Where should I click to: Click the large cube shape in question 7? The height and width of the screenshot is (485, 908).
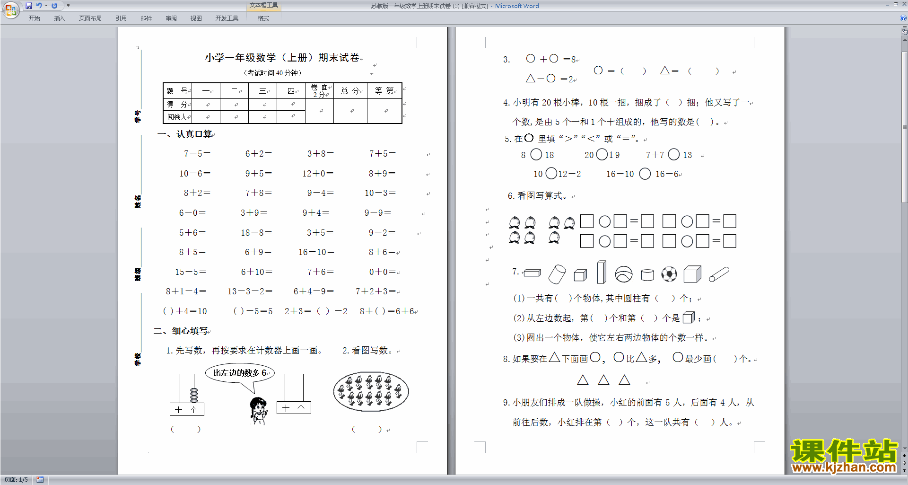pyautogui.click(x=692, y=274)
